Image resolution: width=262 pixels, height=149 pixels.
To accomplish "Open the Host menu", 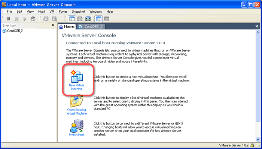I will tap(42, 12).
